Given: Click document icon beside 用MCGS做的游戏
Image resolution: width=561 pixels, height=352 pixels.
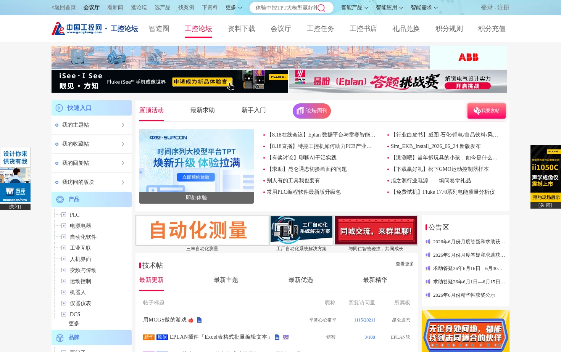Looking at the screenshot, I should click(x=199, y=320).
